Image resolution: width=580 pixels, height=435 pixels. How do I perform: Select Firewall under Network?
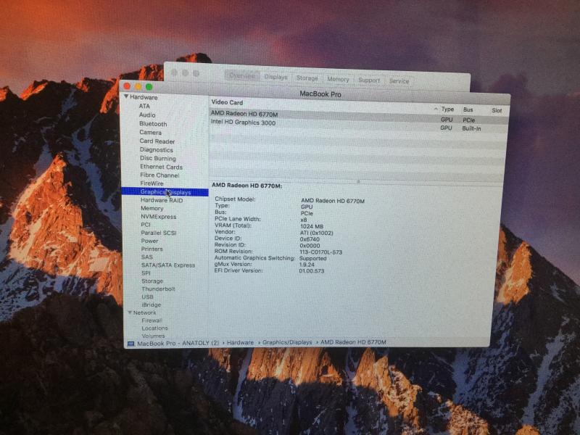152,320
